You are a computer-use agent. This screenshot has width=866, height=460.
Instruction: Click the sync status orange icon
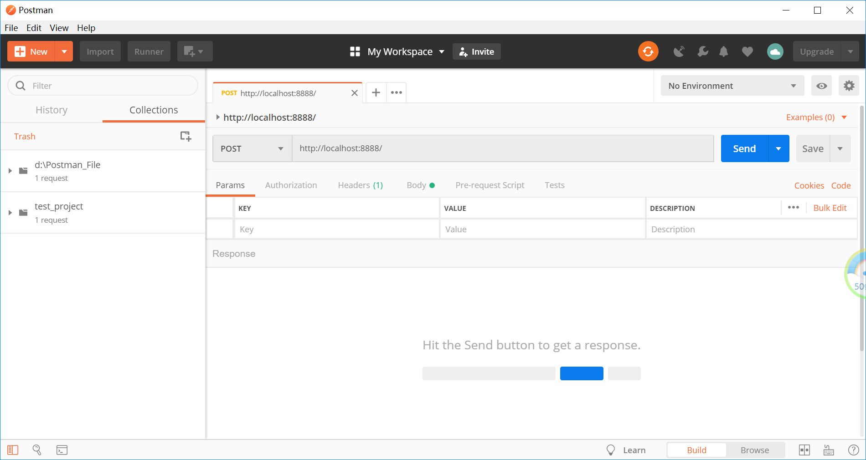[648, 51]
